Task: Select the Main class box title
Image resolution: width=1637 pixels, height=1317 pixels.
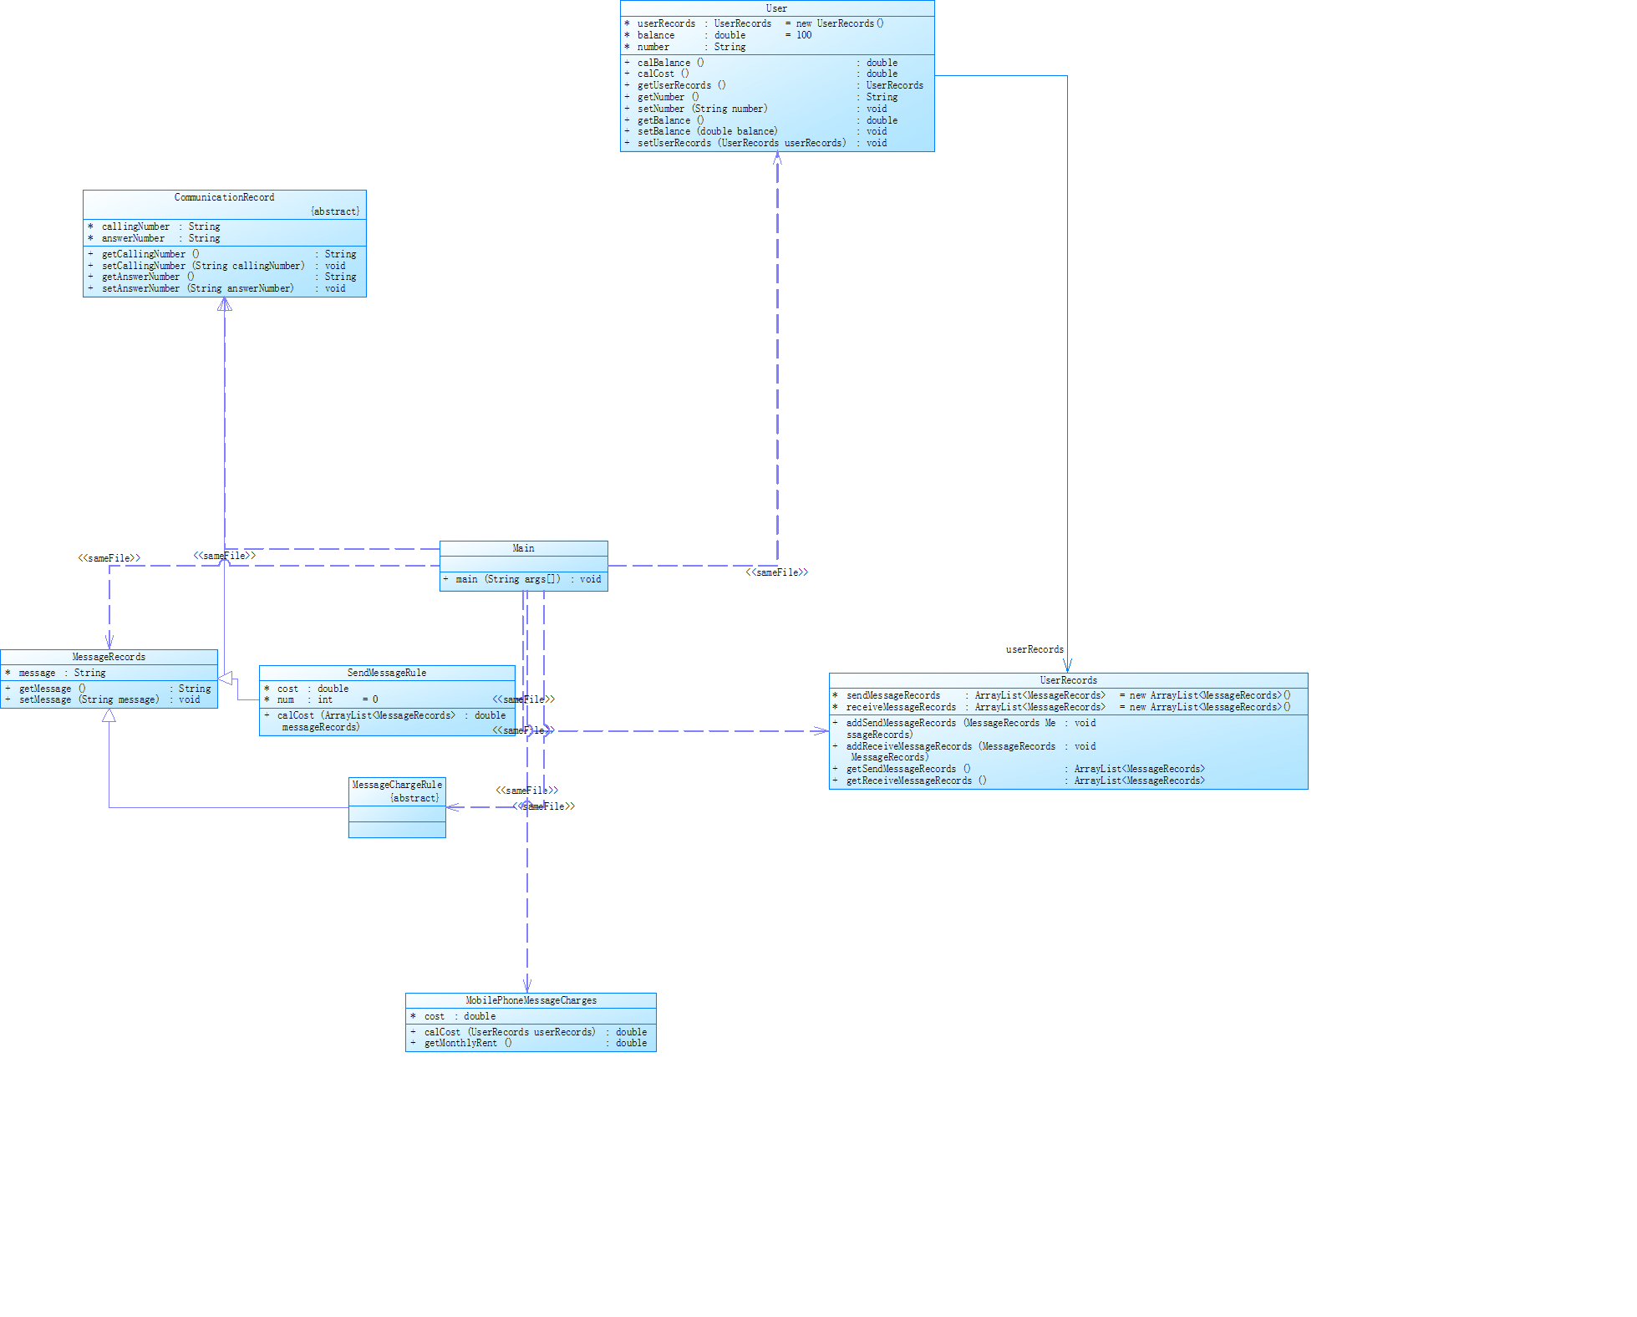Action: (x=523, y=549)
